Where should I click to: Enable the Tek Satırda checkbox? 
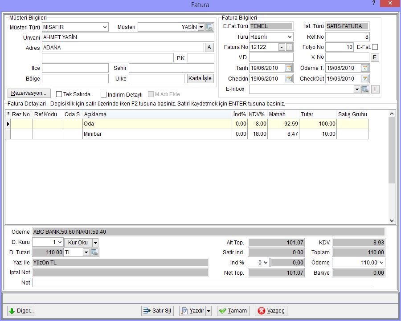pyautogui.click(x=59, y=94)
